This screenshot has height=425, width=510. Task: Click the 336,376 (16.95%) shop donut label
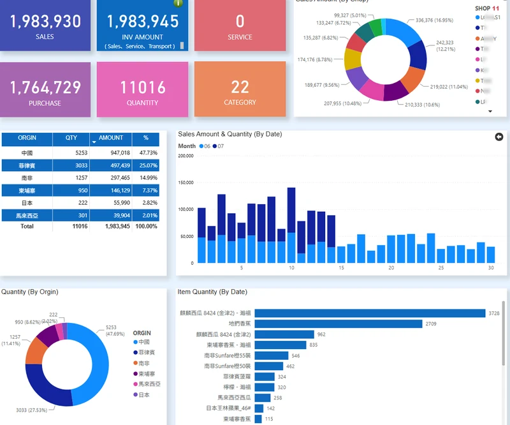[434, 20]
